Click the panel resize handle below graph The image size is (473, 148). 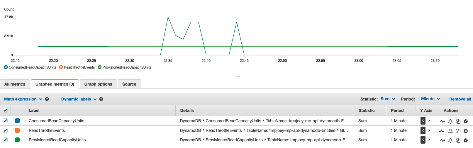click(x=238, y=76)
